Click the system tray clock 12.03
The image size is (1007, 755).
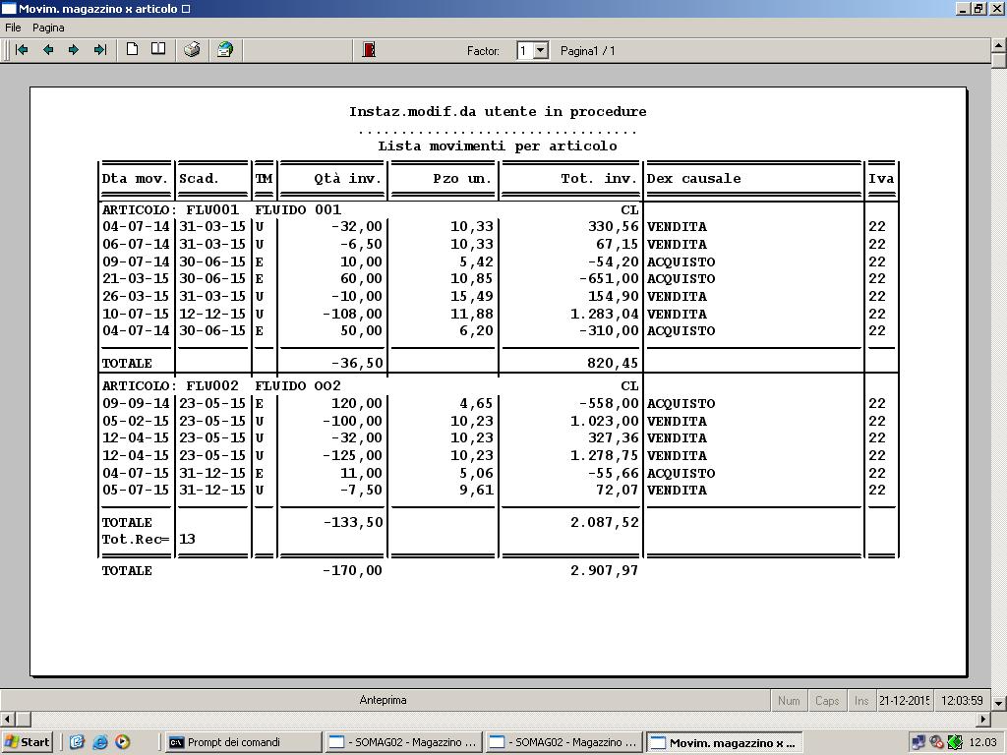(x=982, y=743)
